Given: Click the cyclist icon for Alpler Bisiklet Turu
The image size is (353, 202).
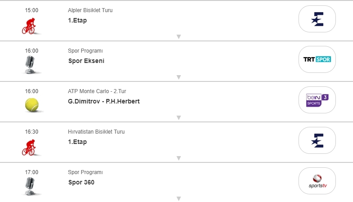Looking at the screenshot, I should [x=30, y=26].
